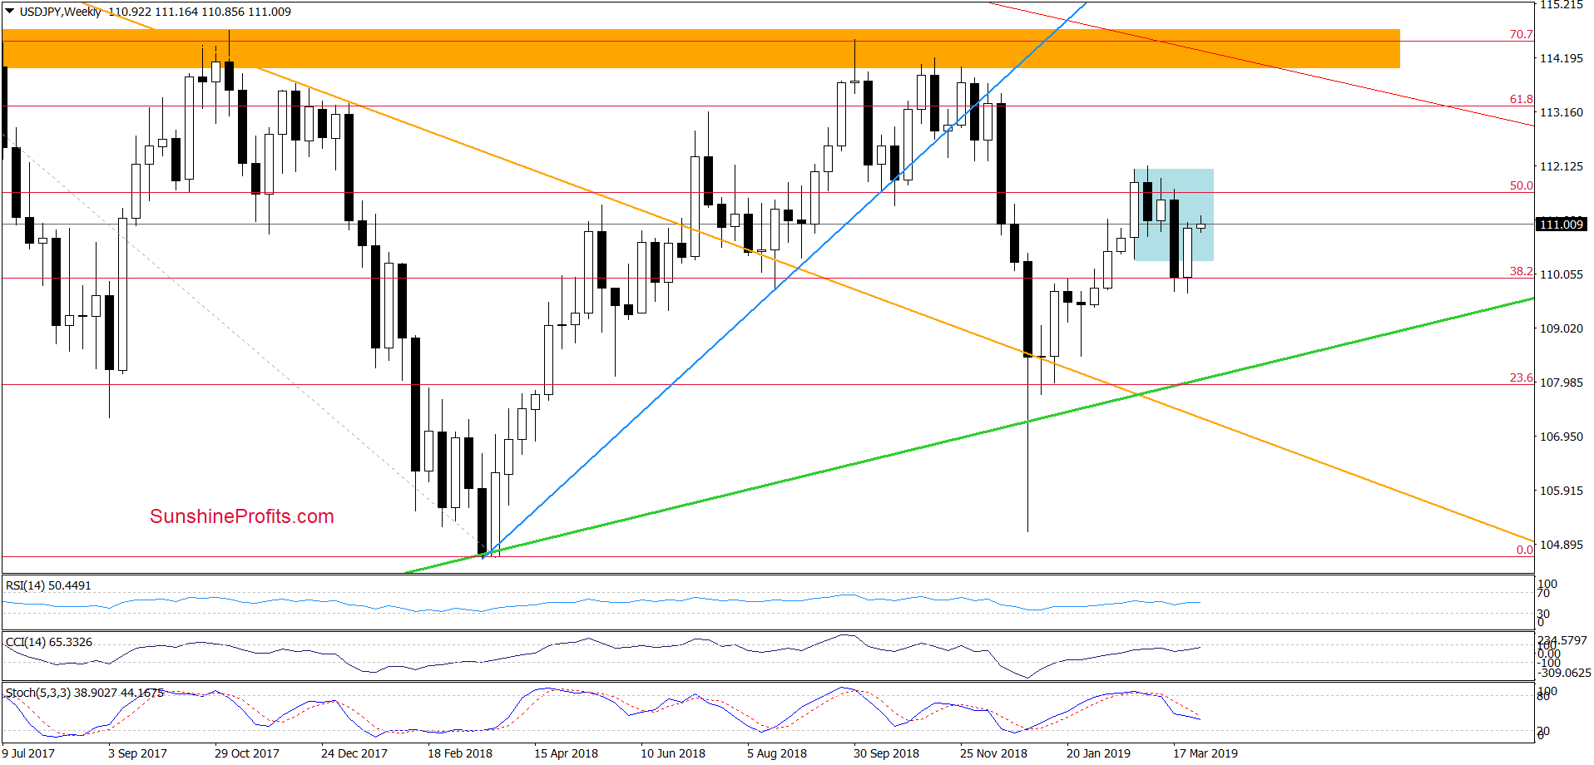Click the current price label 111.009

[x=1562, y=225]
